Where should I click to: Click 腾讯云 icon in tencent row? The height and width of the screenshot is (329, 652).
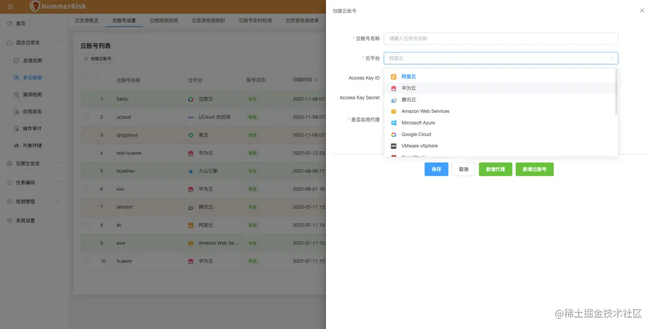191,207
